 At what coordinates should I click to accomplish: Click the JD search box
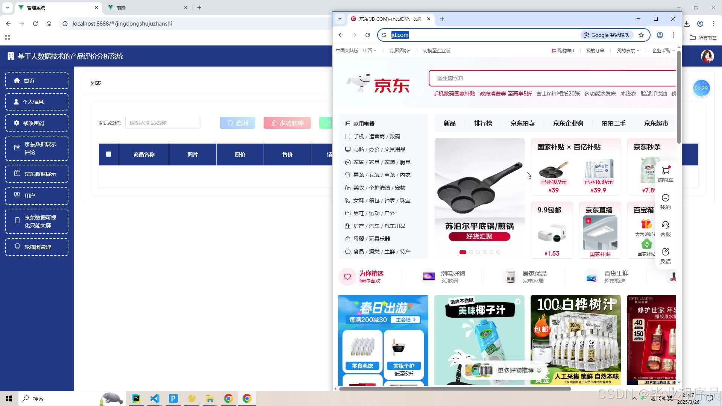(x=552, y=78)
